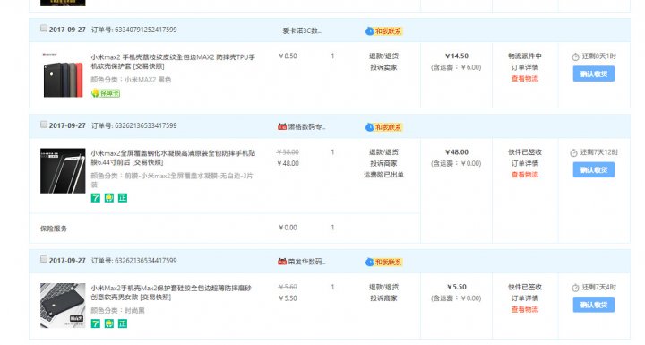645x345 pixels.
Task: Click 投诉商家 on the ¥5.50 order
Action: (x=383, y=298)
